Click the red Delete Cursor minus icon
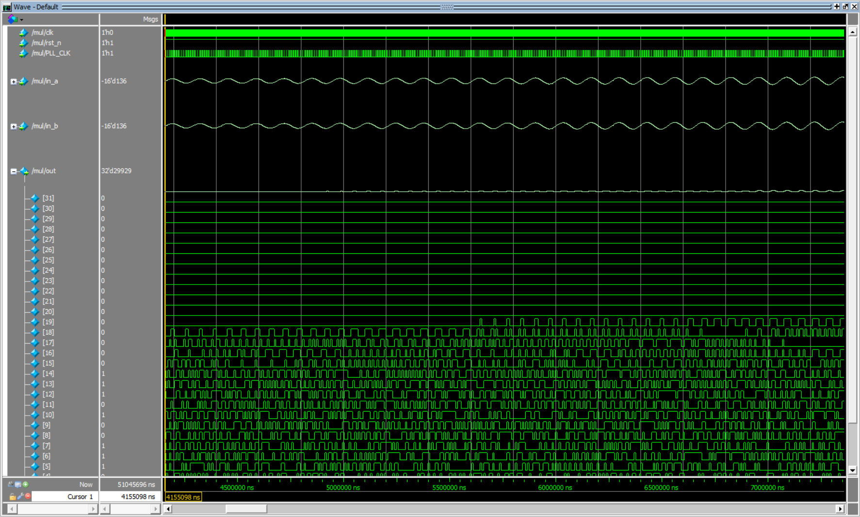This screenshot has width=860, height=517. 28,496
